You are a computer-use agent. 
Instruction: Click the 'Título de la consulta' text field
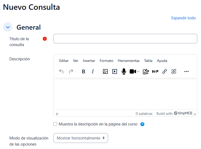125,39
